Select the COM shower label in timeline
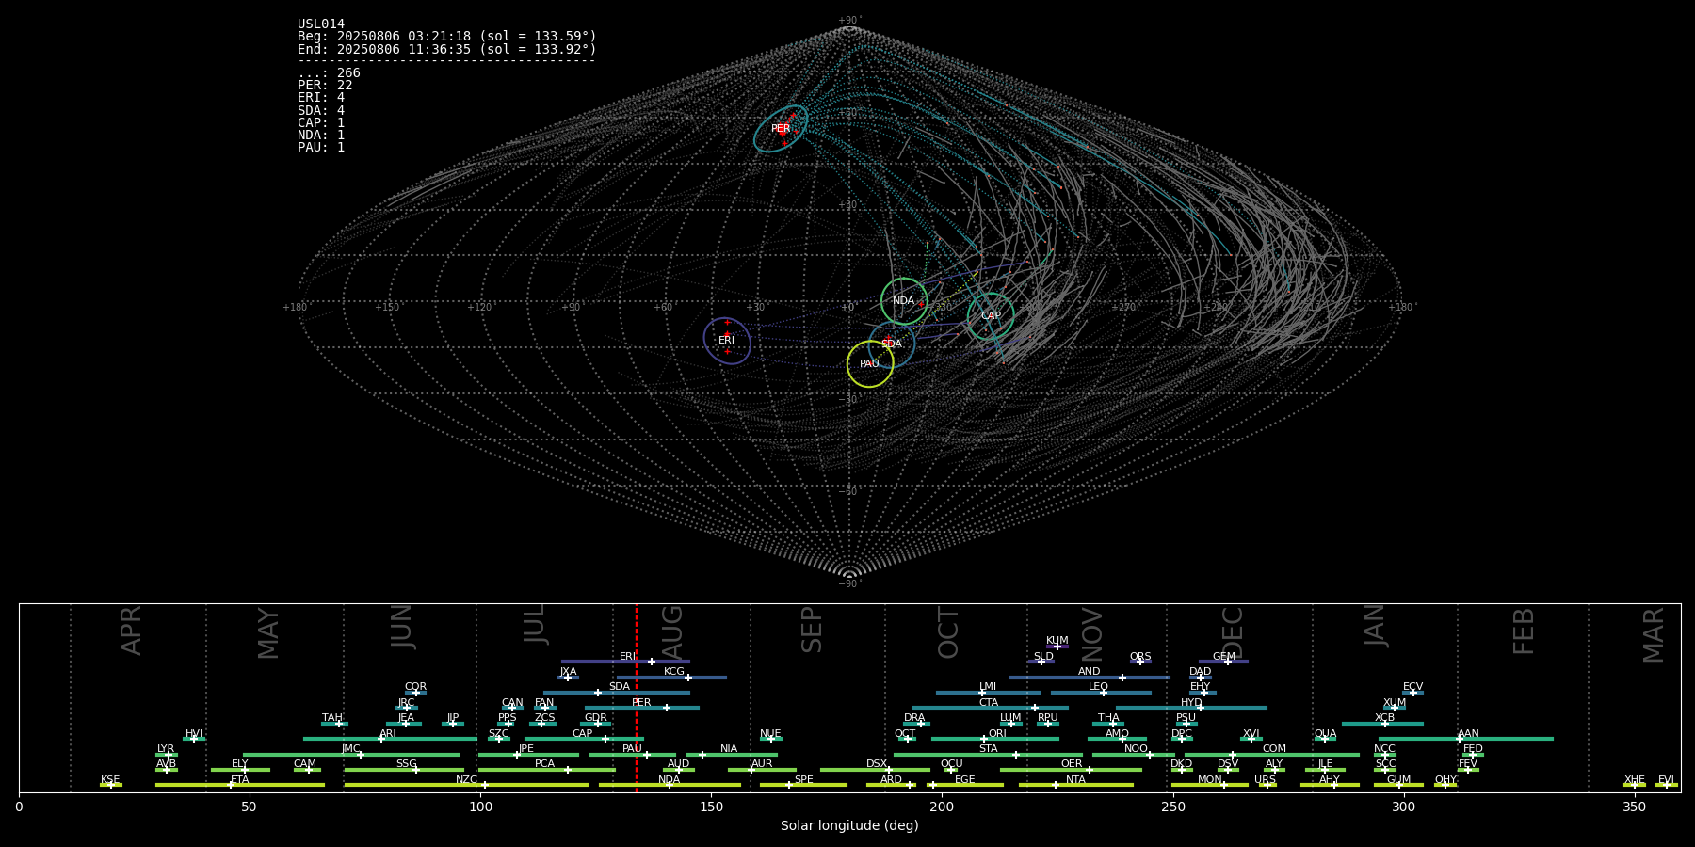The image size is (1695, 847). (1274, 749)
